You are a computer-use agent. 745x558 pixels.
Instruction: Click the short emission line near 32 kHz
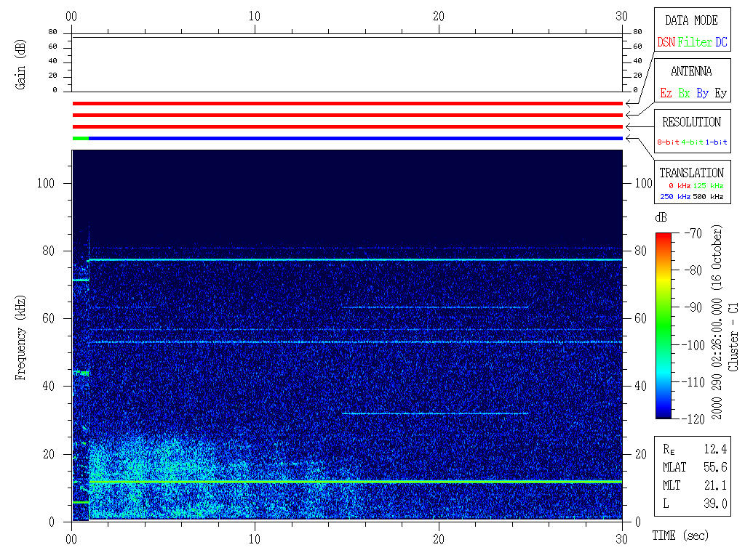click(x=435, y=413)
